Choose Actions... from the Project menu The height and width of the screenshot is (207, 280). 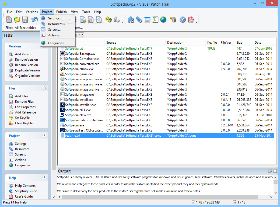58,35
